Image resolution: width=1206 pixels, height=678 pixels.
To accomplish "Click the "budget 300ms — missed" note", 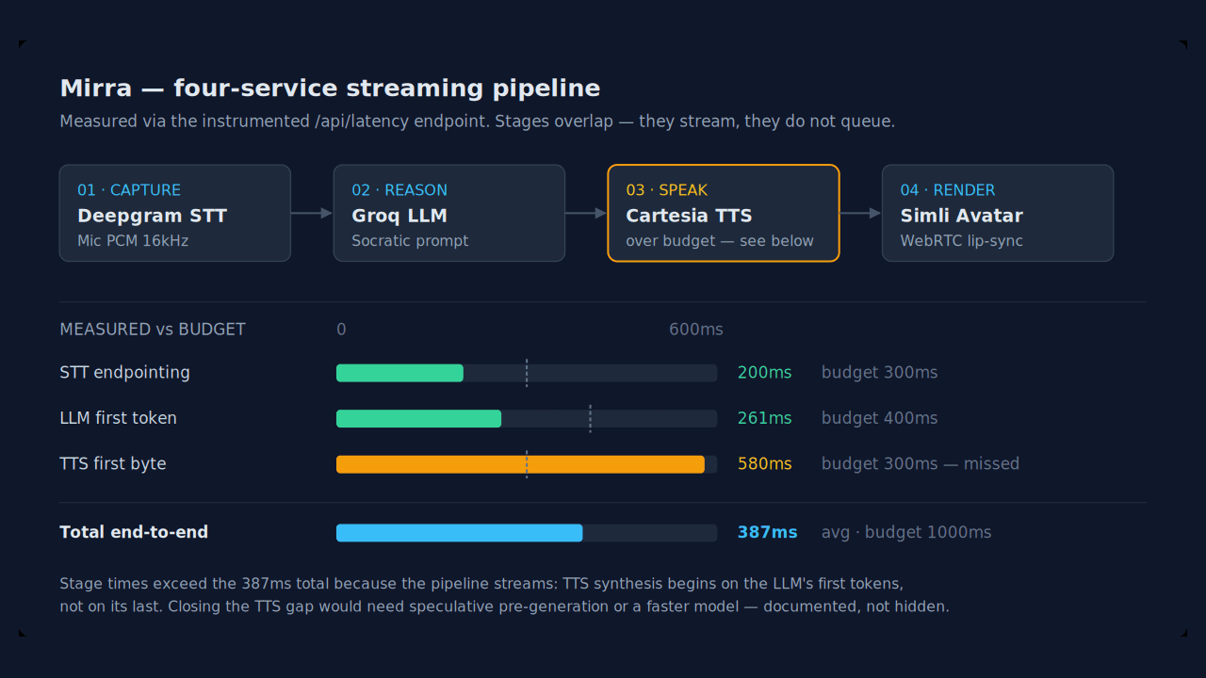I will pyautogui.click(x=921, y=464).
